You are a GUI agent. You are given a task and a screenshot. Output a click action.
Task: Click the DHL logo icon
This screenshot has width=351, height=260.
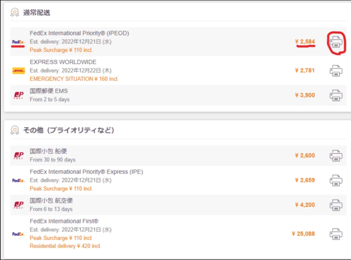point(18,71)
